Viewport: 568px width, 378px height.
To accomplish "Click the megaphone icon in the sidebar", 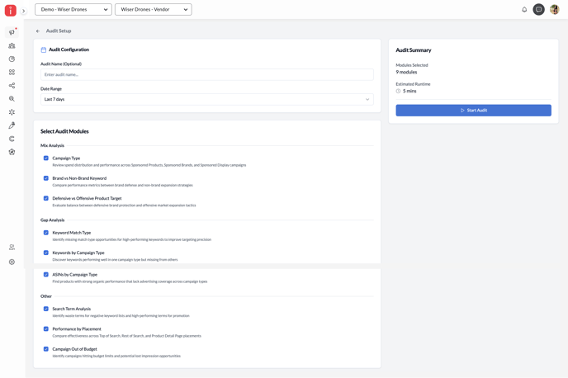I will pos(12,32).
